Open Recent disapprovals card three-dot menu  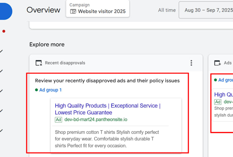point(191,63)
